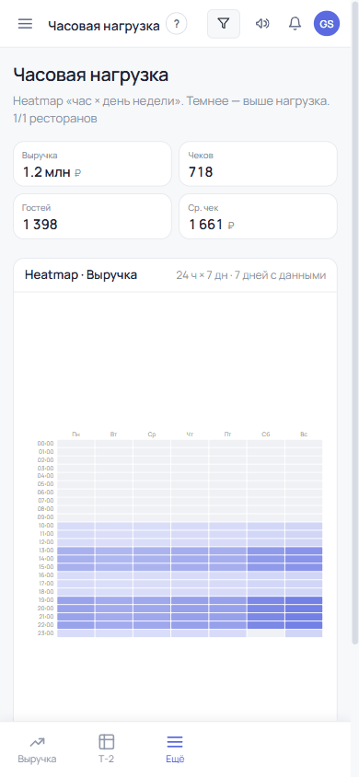Click the Пт column header
The width and height of the screenshot is (359, 777).
227,435
